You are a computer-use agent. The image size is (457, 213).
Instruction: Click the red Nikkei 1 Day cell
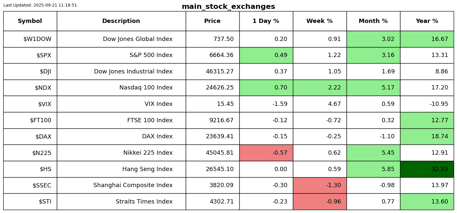coord(266,153)
